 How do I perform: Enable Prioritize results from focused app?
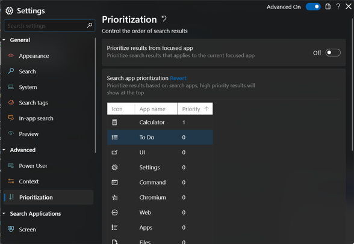click(333, 53)
